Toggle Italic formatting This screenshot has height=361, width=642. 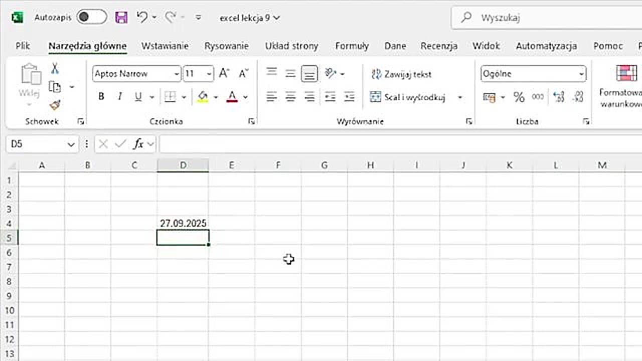click(120, 97)
